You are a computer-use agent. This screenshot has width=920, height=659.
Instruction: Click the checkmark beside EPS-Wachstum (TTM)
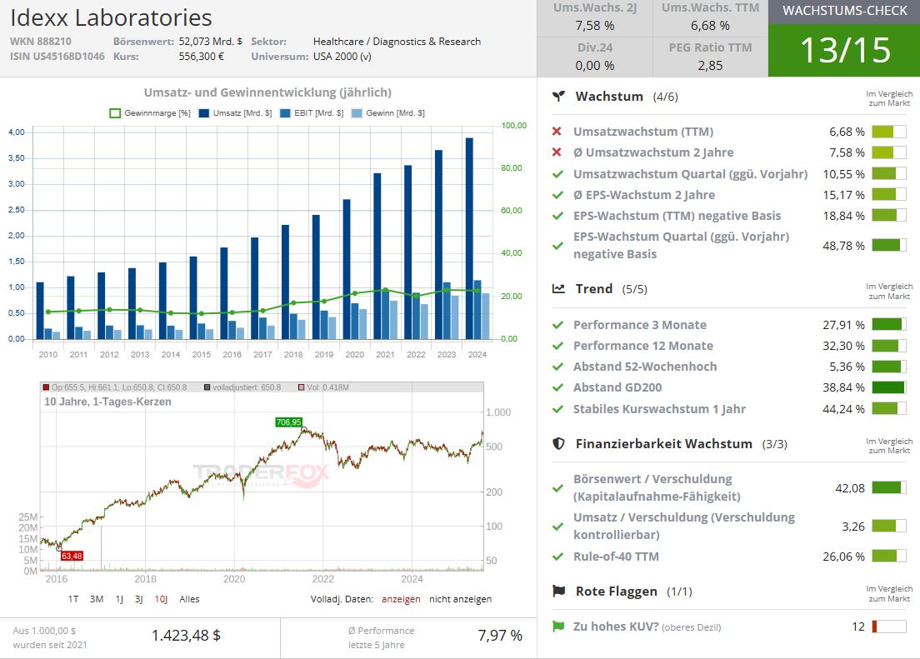[558, 216]
